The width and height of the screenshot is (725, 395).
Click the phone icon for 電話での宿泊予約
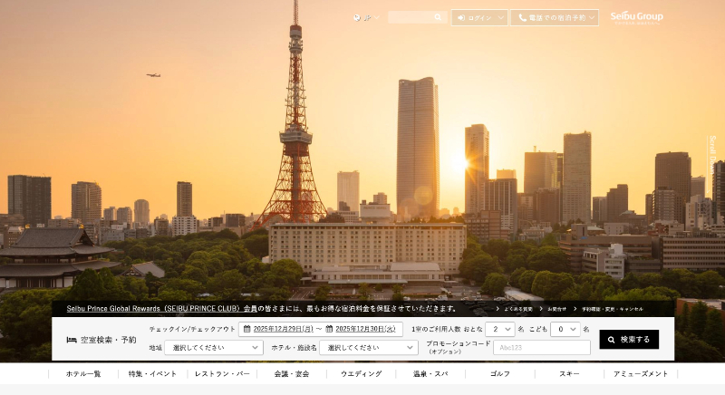coord(522,17)
